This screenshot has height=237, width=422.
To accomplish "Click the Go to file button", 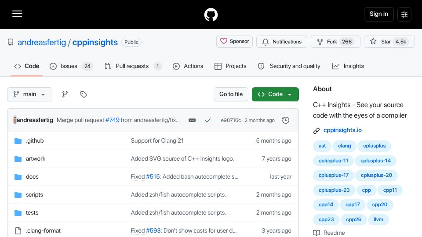I will (231, 94).
